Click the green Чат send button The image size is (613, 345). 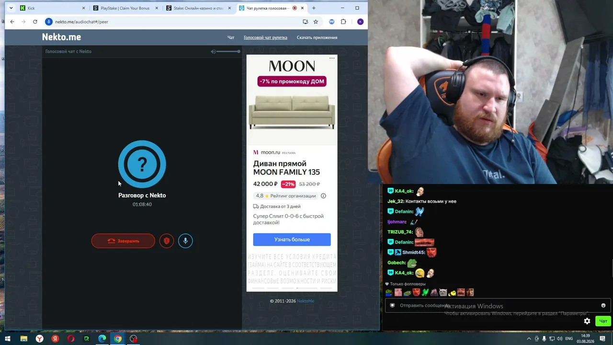[x=603, y=321]
